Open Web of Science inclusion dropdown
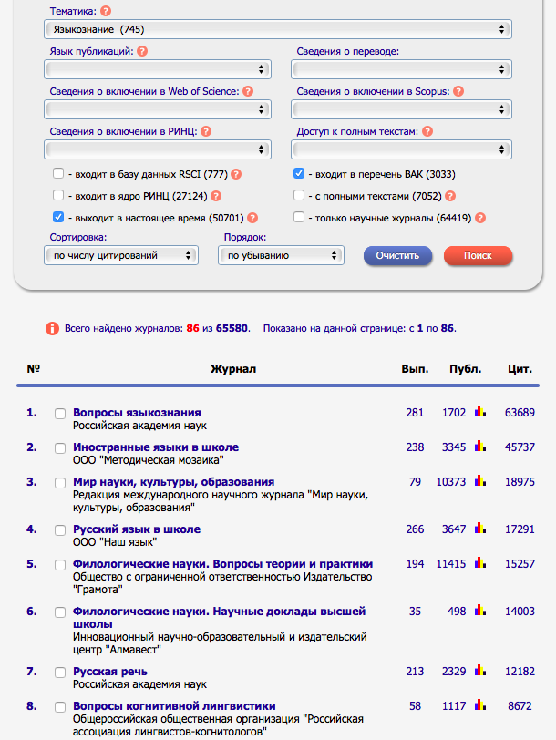556x740 pixels. coord(158,109)
